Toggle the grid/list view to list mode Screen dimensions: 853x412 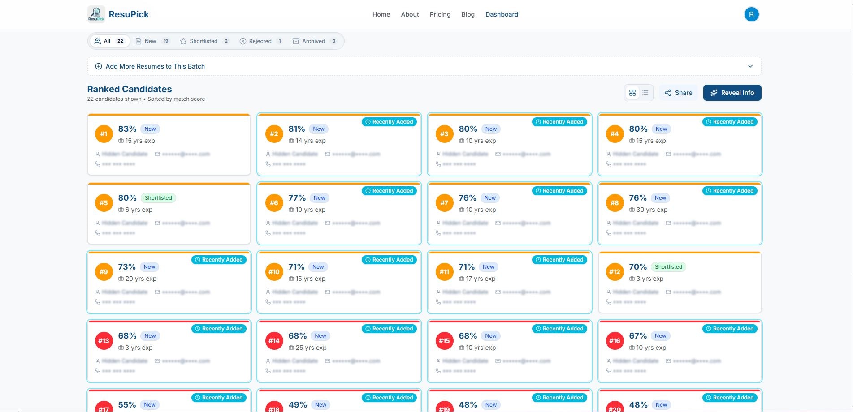point(645,93)
